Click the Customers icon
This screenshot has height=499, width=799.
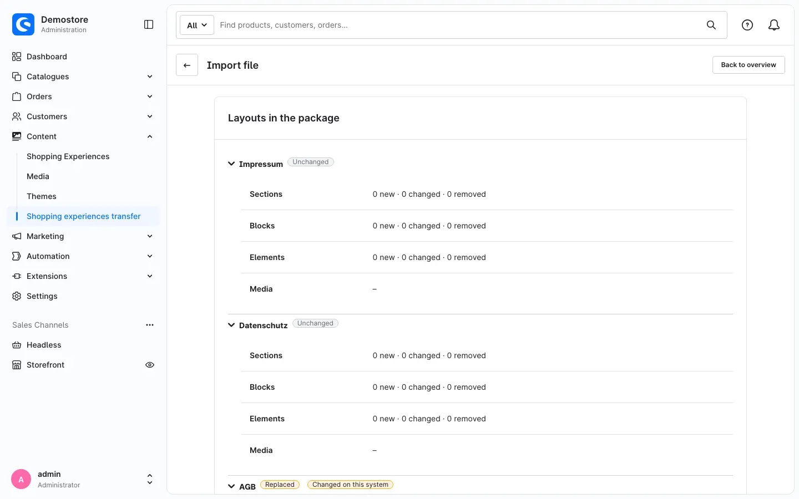pyautogui.click(x=17, y=116)
